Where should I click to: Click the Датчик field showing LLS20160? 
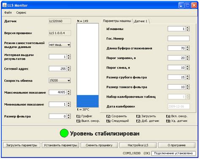click(x=60, y=21)
